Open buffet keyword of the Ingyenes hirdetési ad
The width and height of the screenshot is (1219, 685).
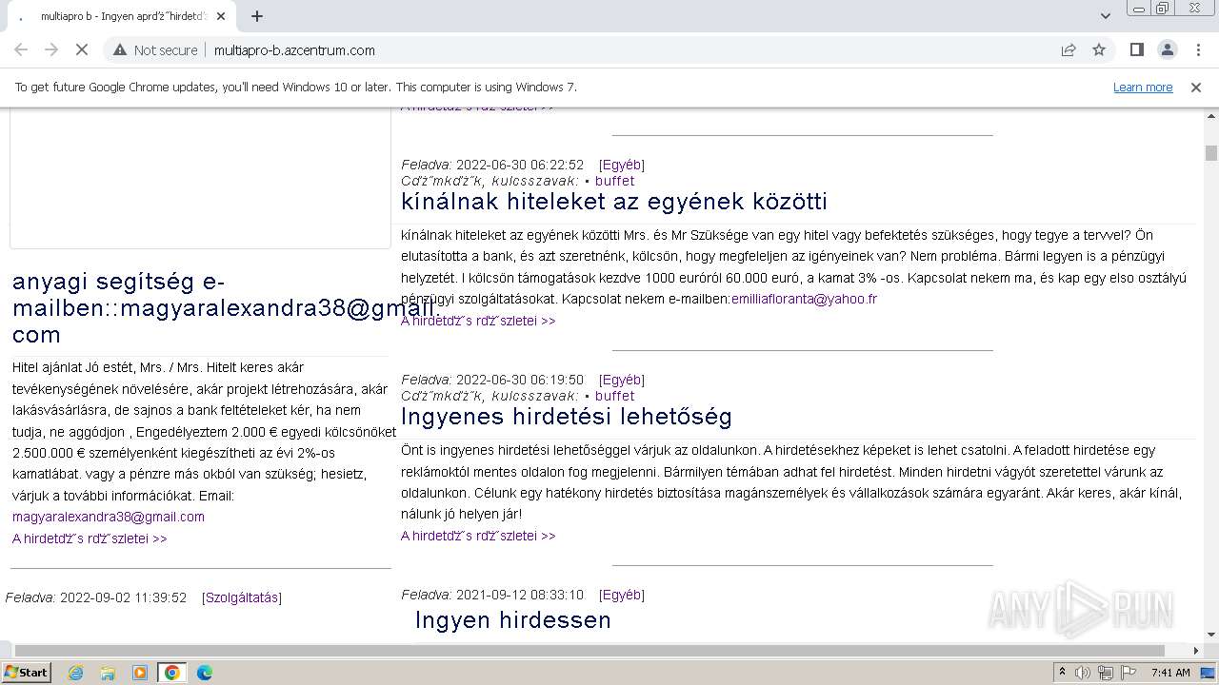point(614,396)
